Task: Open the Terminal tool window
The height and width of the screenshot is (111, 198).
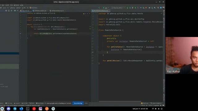Action: (x=9, y=103)
